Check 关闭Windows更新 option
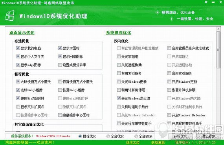 pyautogui.click(x=119, y=82)
